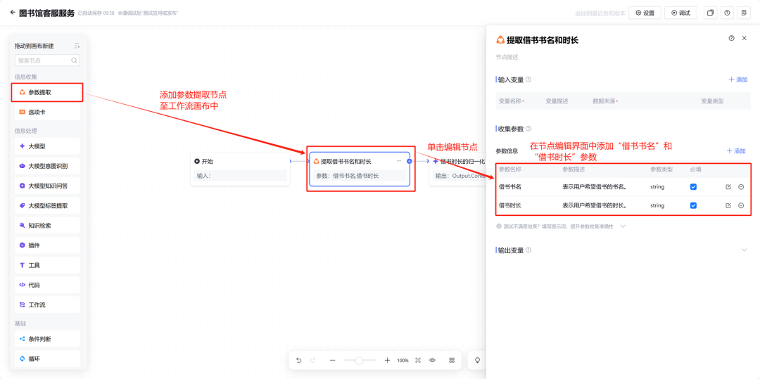Screen dimensions: 760x379
Task: Select 工具 node in sidebar
Action: (47, 265)
